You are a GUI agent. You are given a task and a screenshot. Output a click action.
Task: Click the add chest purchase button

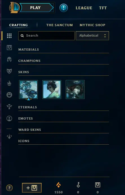point(32,188)
